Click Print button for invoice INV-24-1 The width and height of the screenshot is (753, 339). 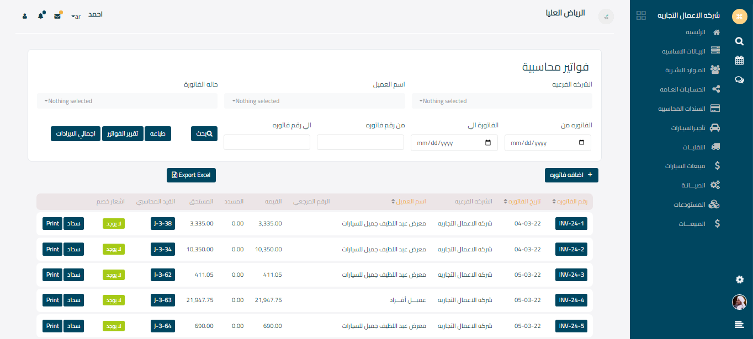coord(52,223)
